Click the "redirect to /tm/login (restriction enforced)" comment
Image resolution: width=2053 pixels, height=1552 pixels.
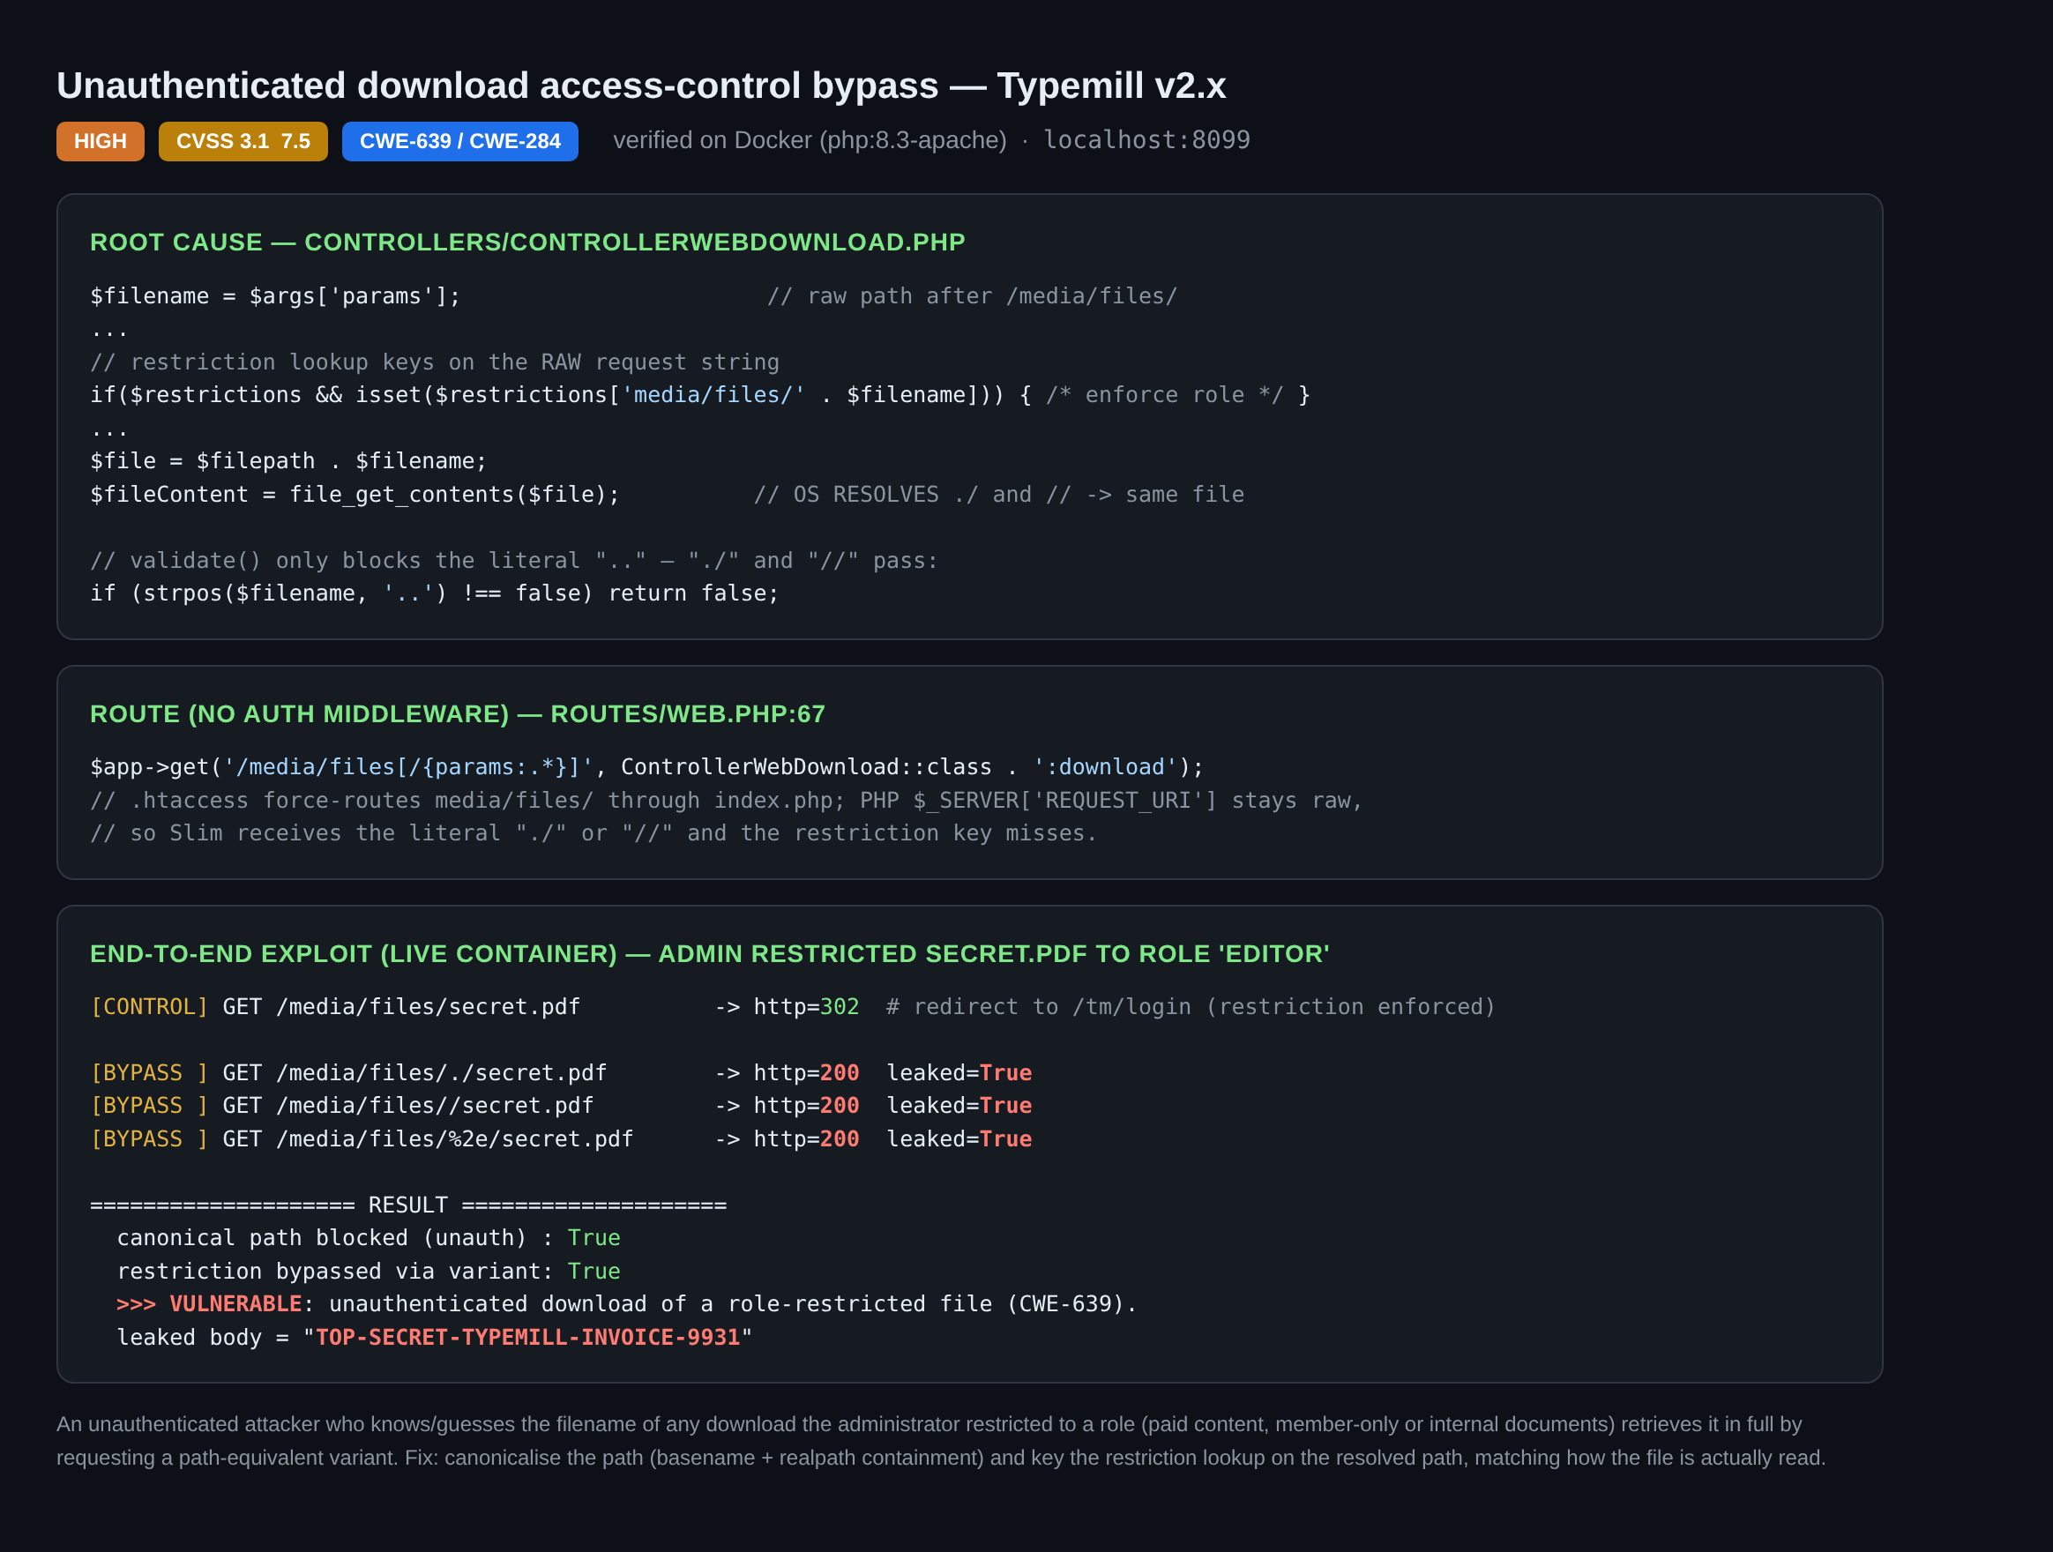tap(1191, 1007)
